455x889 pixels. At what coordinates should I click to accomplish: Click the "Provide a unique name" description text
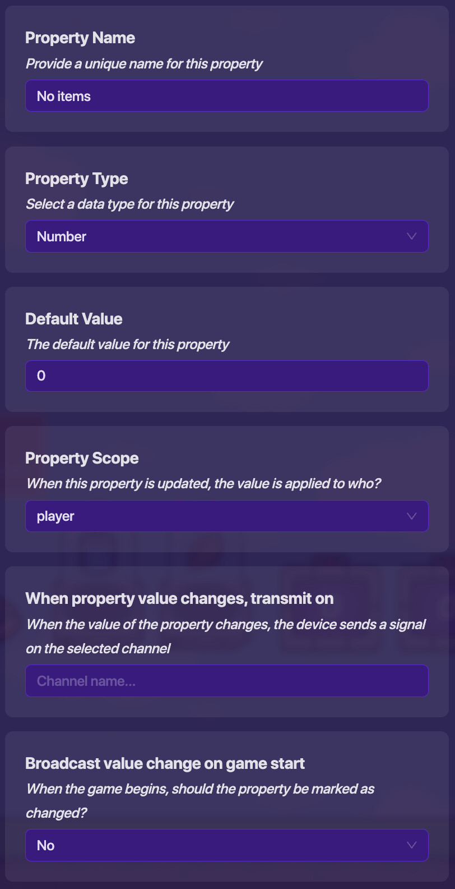pos(144,64)
